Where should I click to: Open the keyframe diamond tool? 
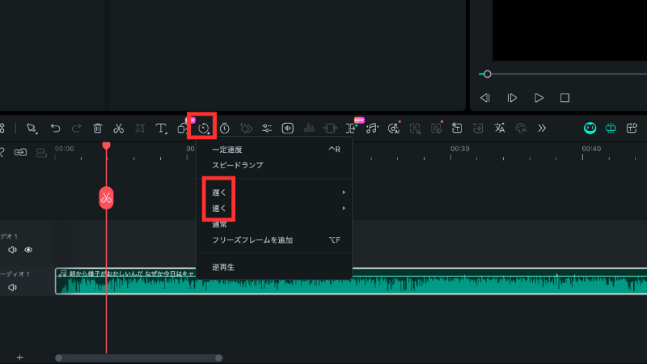coord(246,129)
